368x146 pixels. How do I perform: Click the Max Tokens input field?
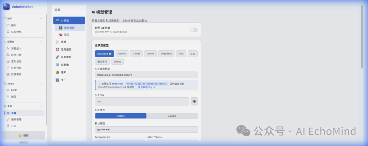point(172,141)
